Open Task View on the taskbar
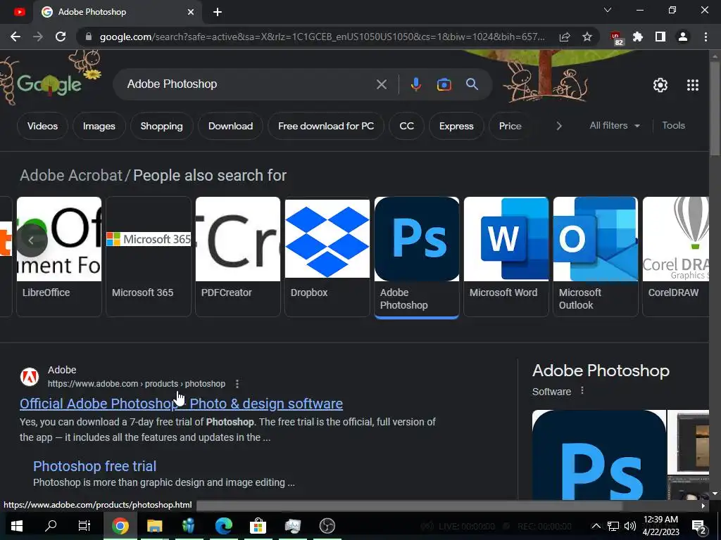This screenshot has width=721, height=540. pyautogui.click(x=84, y=526)
